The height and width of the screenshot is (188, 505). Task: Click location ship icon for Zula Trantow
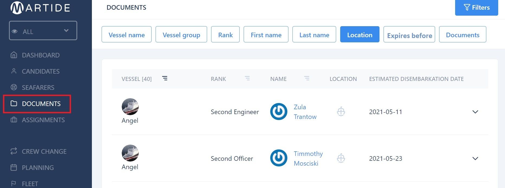(341, 111)
